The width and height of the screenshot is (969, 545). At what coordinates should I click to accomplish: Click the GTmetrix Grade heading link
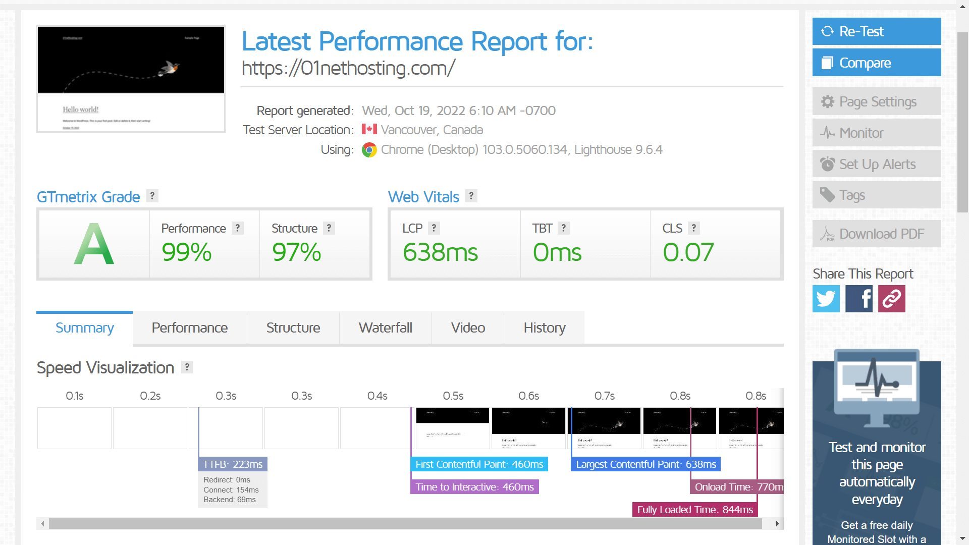88,197
